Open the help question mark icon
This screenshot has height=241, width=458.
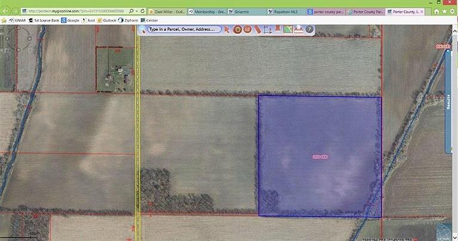click(309, 29)
